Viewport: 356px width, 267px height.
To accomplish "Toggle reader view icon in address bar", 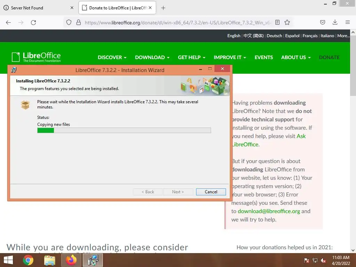I will pyautogui.click(x=277, y=22).
